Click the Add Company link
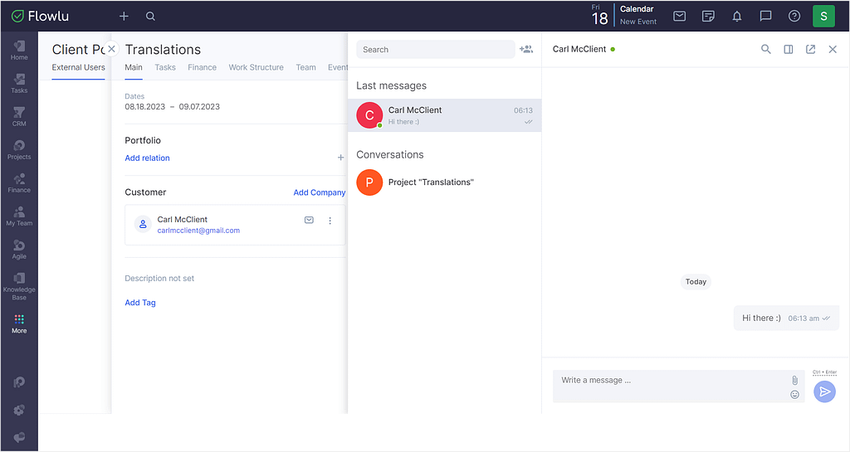 [320, 192]
